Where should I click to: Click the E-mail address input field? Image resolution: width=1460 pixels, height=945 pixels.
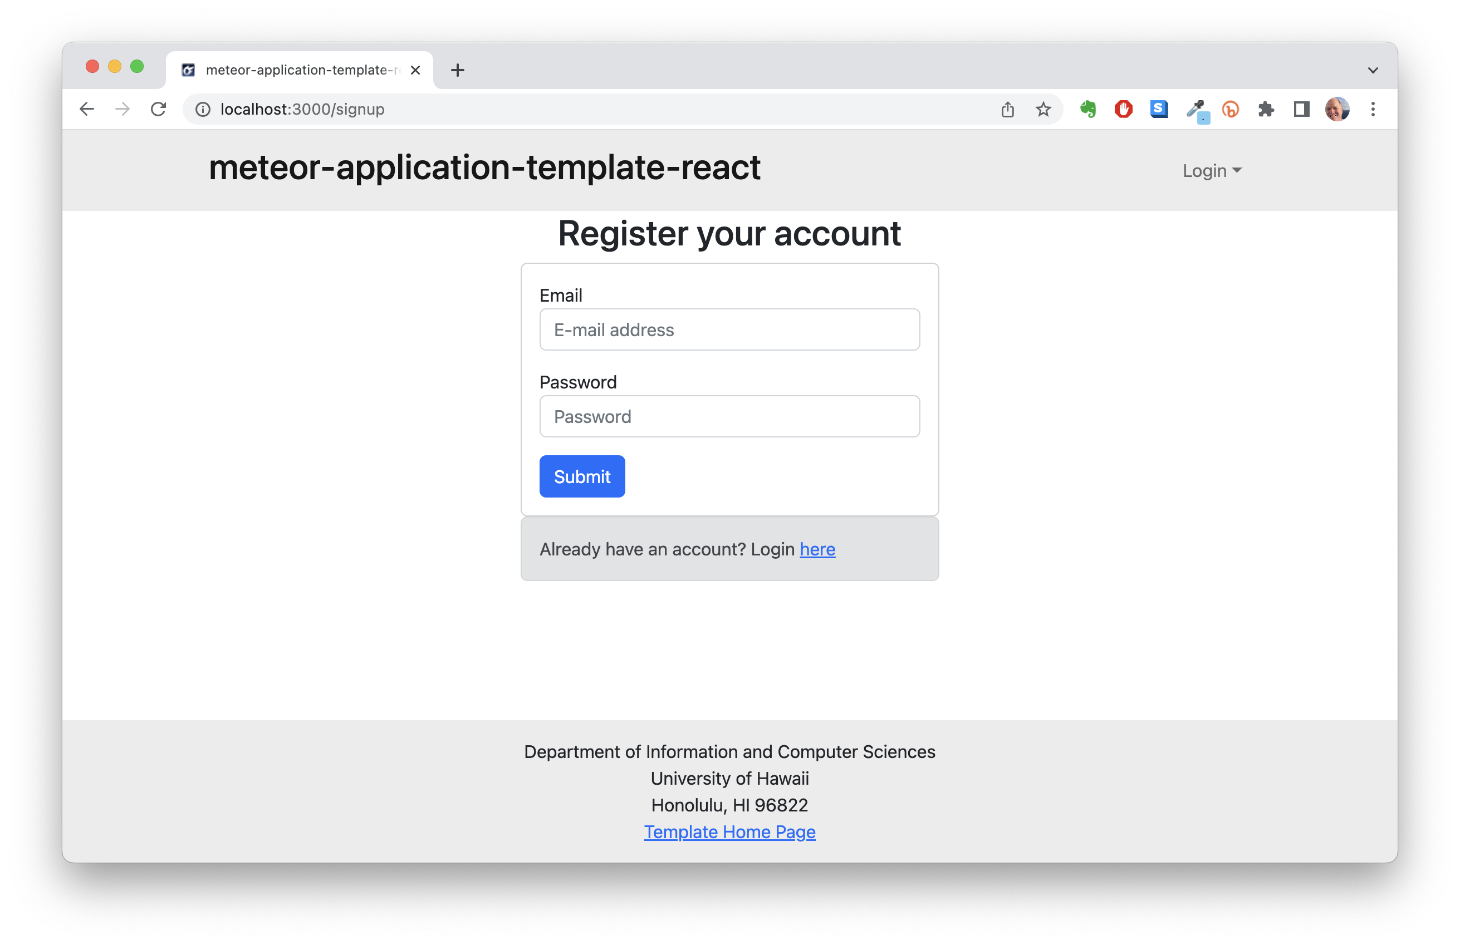[729, 330]
